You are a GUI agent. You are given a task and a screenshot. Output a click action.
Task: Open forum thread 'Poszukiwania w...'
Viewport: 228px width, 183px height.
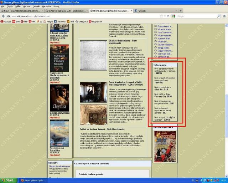[x=165, y=26]
